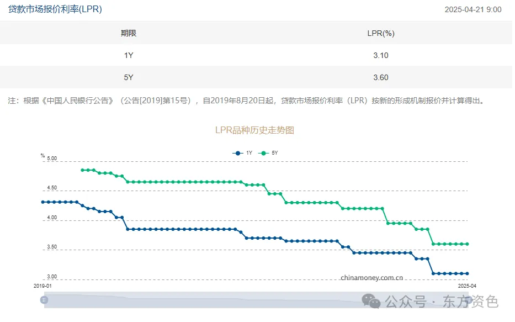This screenshot has width=515, height=322.
Task: Toggle the 5Y series in chart legend
Action: coord(268,153)
